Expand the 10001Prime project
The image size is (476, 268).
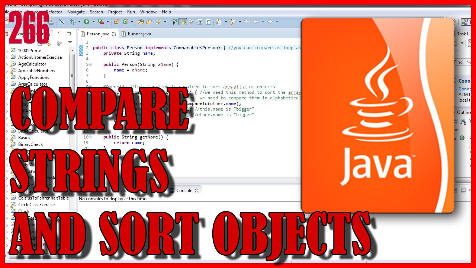click(7, 51)
